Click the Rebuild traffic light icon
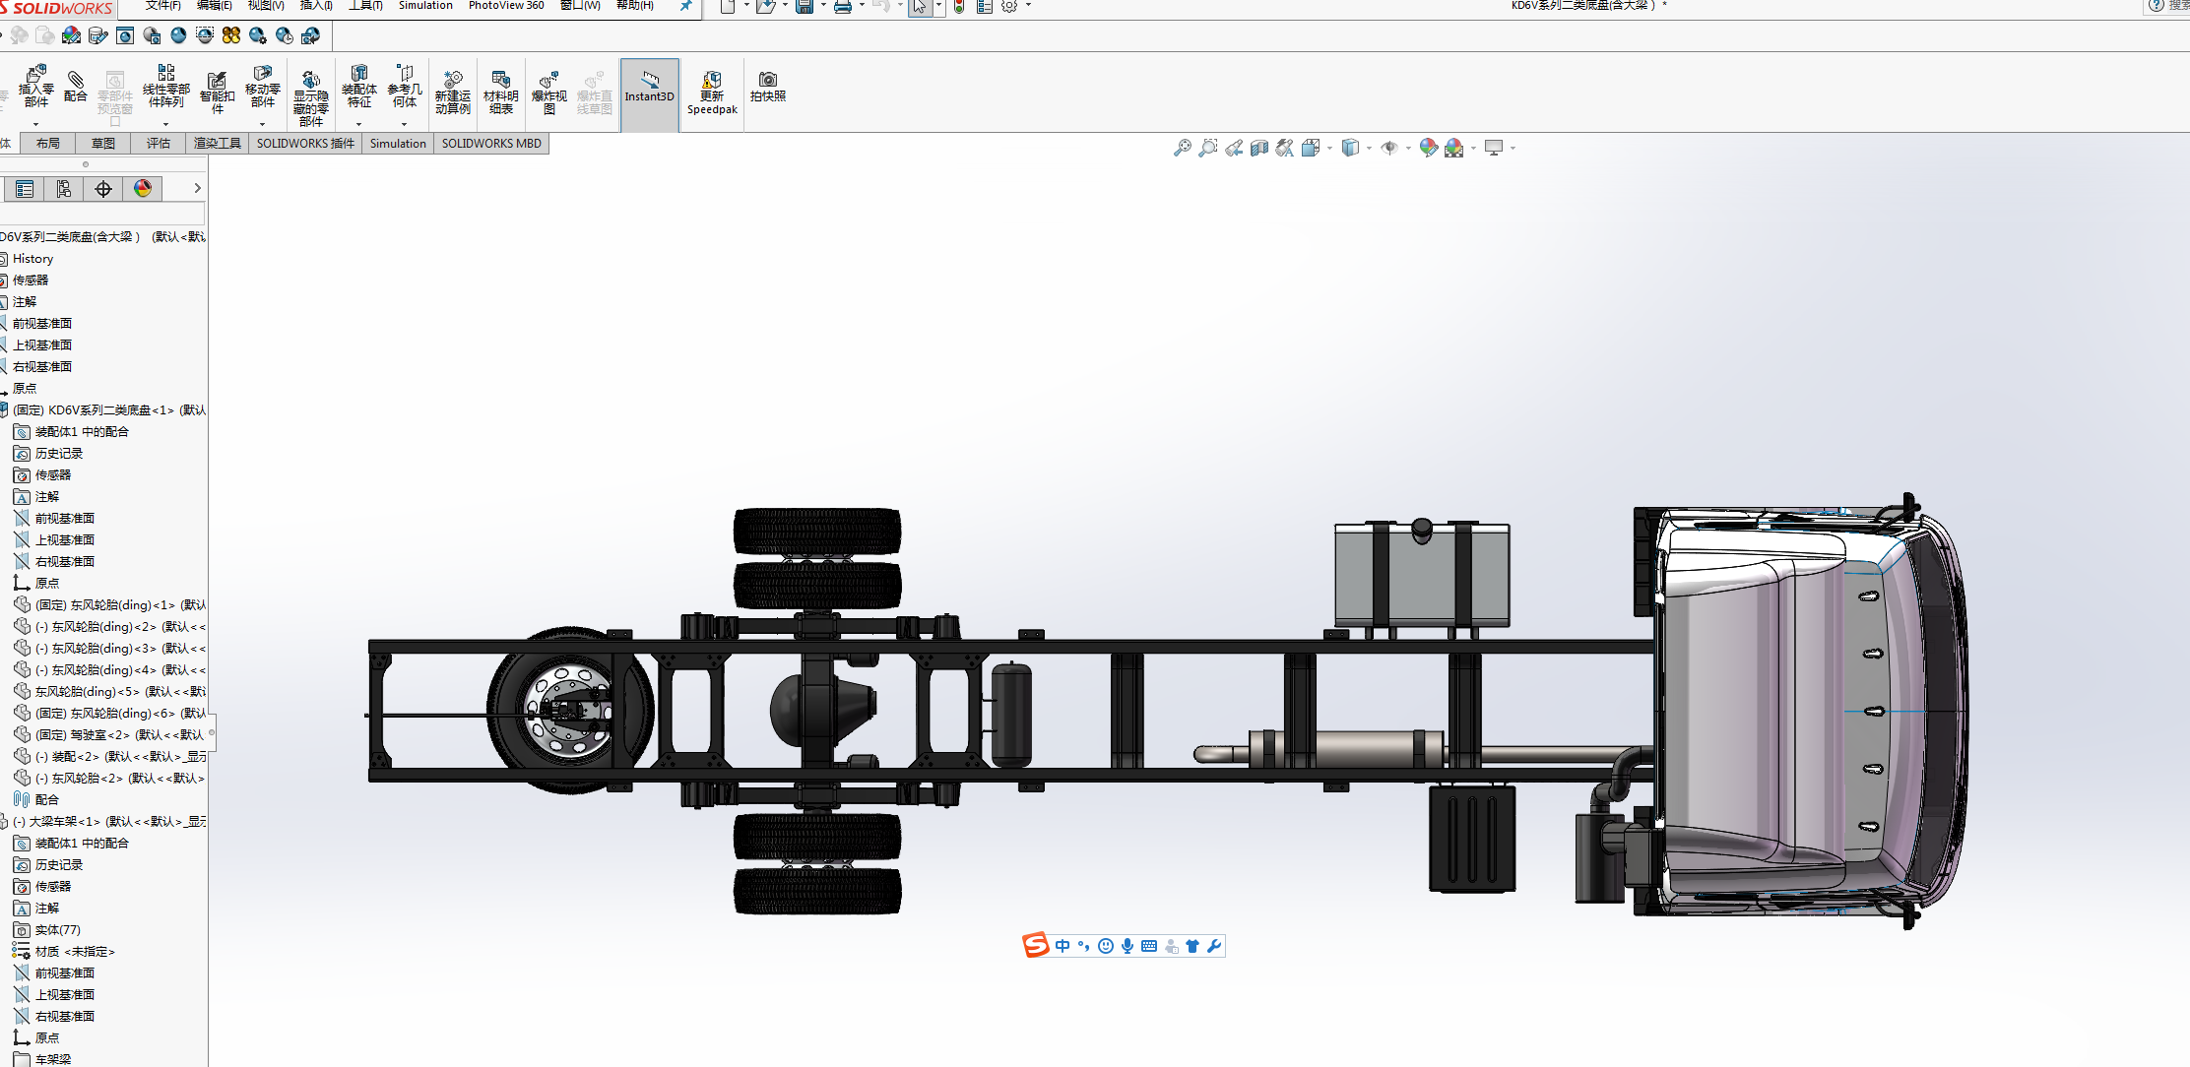 [x=959, y=7]
